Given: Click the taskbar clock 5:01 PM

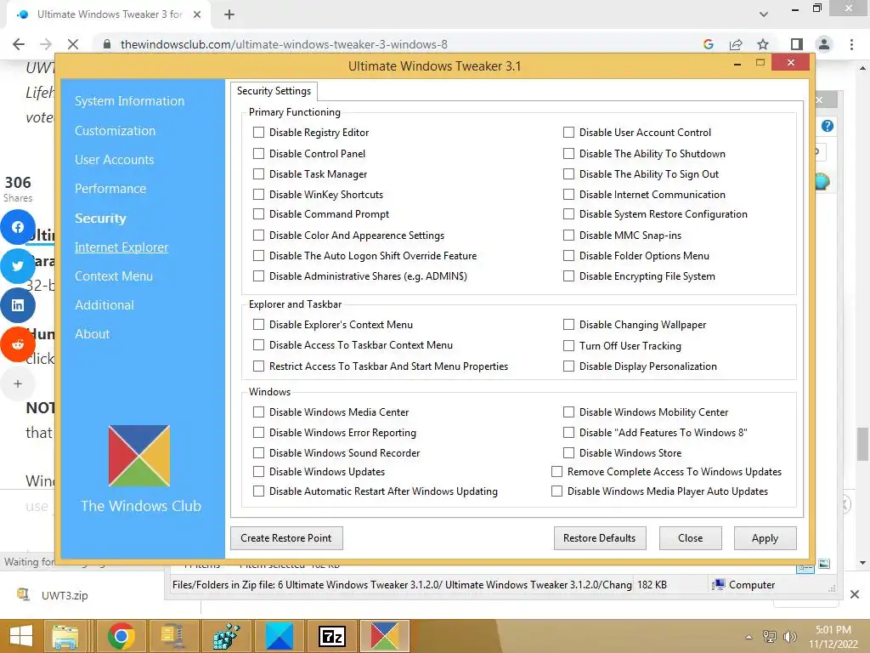Looking at the screenshot, I should pyautogui.click(x=833, y=630).
